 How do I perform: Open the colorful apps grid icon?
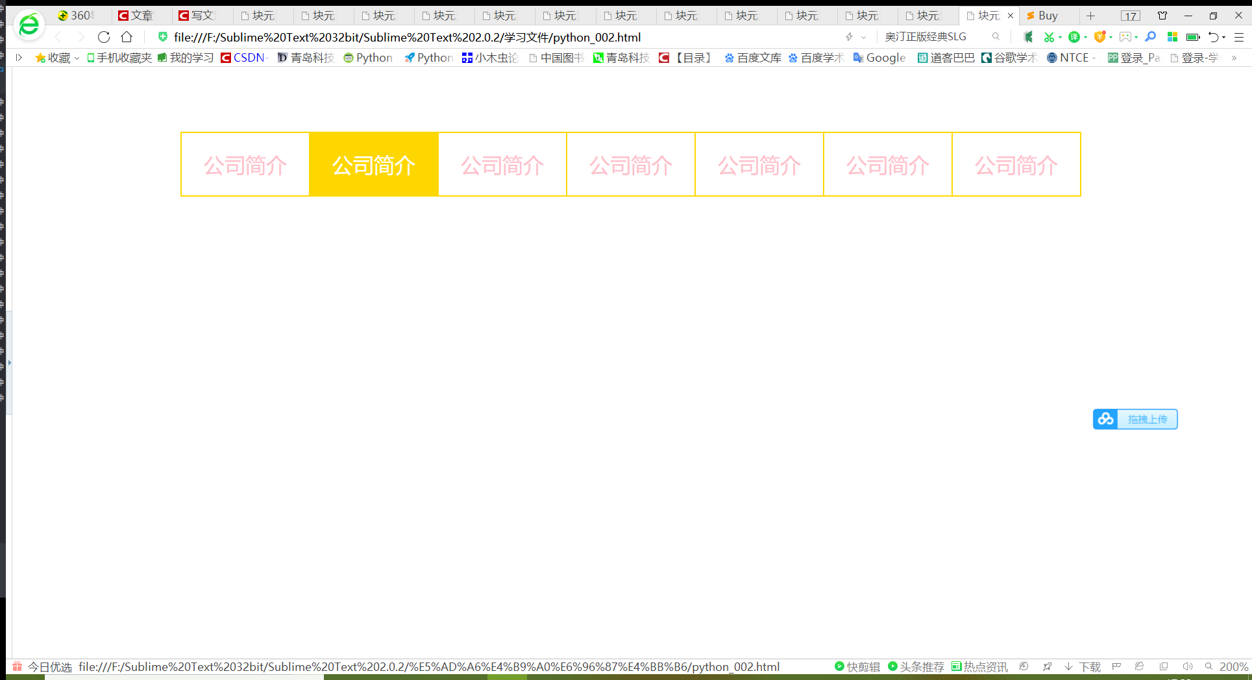click(1172, 37)
